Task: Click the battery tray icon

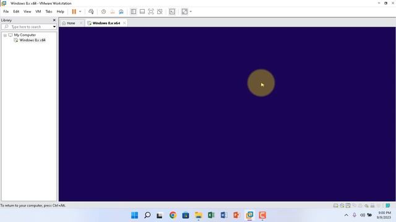Action: click(369, 215)
